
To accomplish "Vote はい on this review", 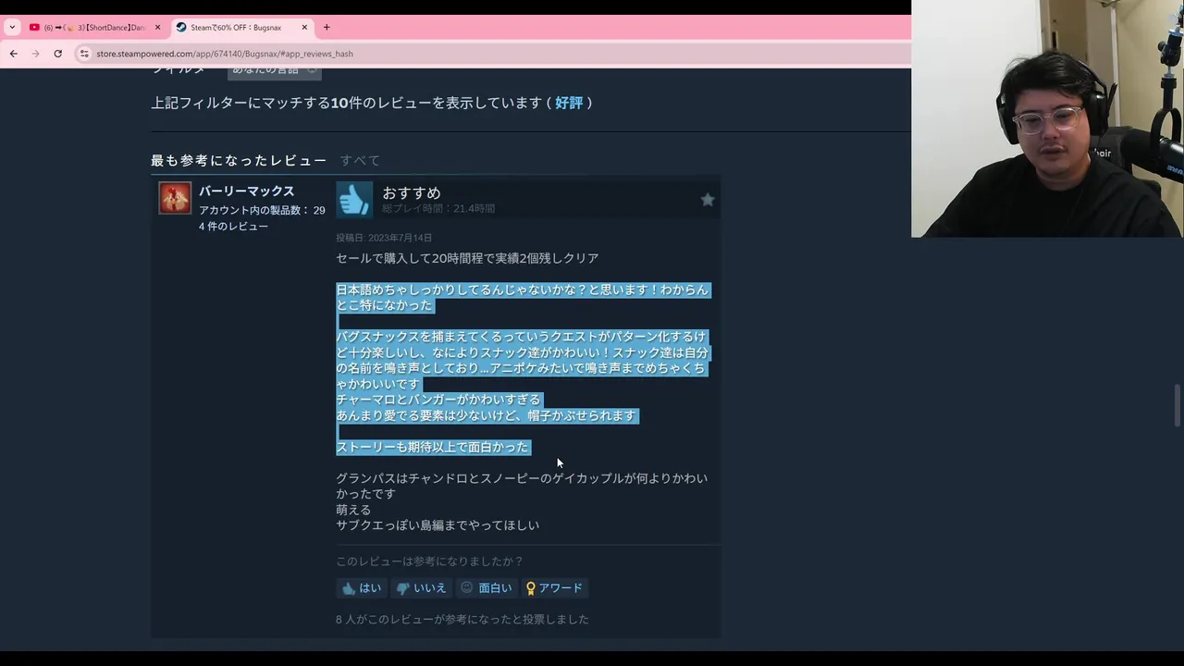I will pyautogui.click(x=361, y=588).
